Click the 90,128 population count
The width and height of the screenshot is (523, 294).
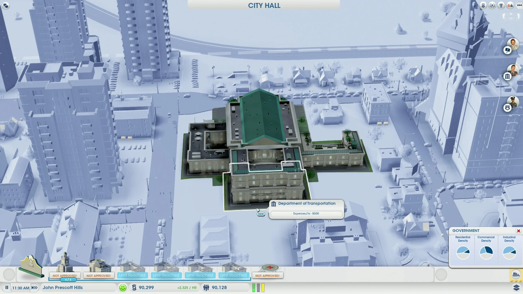pos(219,287)
